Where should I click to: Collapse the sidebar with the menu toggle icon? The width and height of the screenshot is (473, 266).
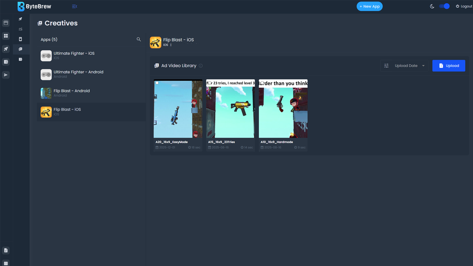click(75, 6)
